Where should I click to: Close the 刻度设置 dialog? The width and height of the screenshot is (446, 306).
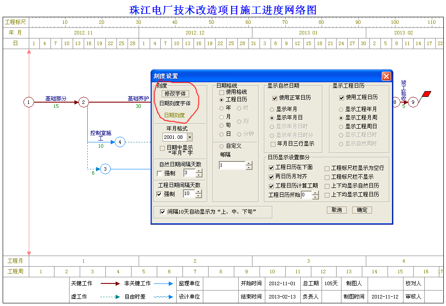tap(386, 76)
